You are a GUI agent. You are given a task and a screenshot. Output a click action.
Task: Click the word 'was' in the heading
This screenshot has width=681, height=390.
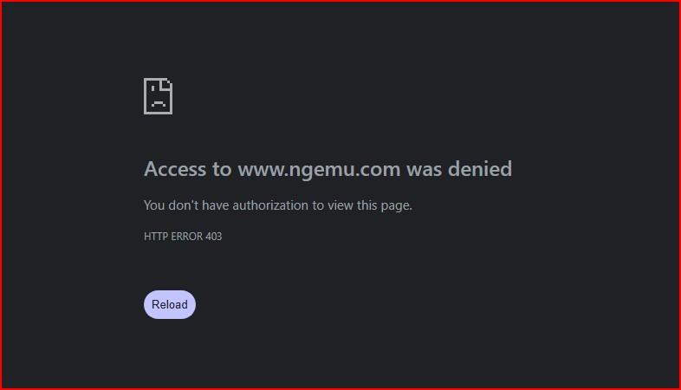click(x=424, y=170)
